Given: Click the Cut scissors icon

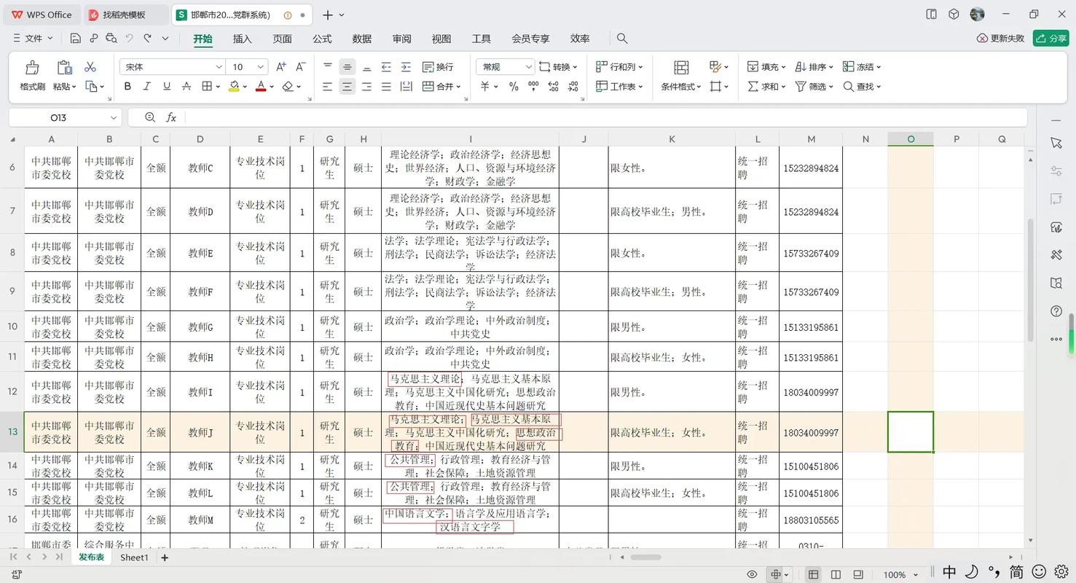Looking at the screenshot, I should click(90, 67).
